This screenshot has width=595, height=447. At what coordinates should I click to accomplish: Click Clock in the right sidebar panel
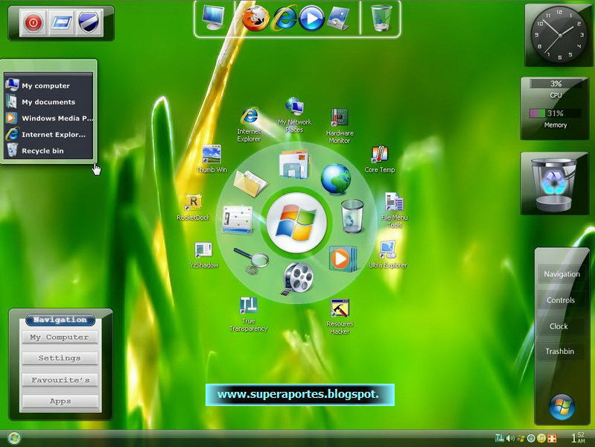point(559,326)
